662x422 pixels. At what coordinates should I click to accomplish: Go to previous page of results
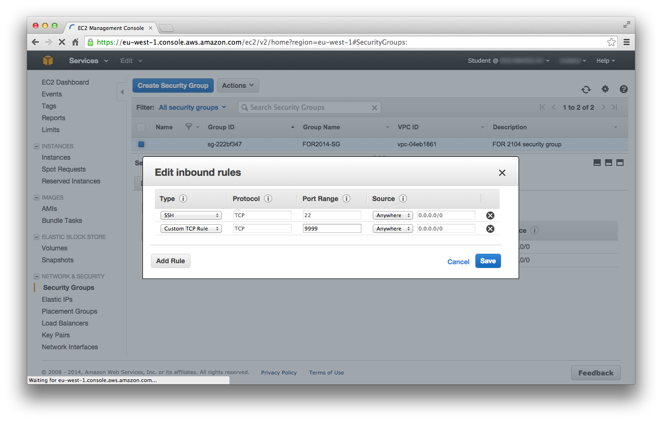pos(554,107)
